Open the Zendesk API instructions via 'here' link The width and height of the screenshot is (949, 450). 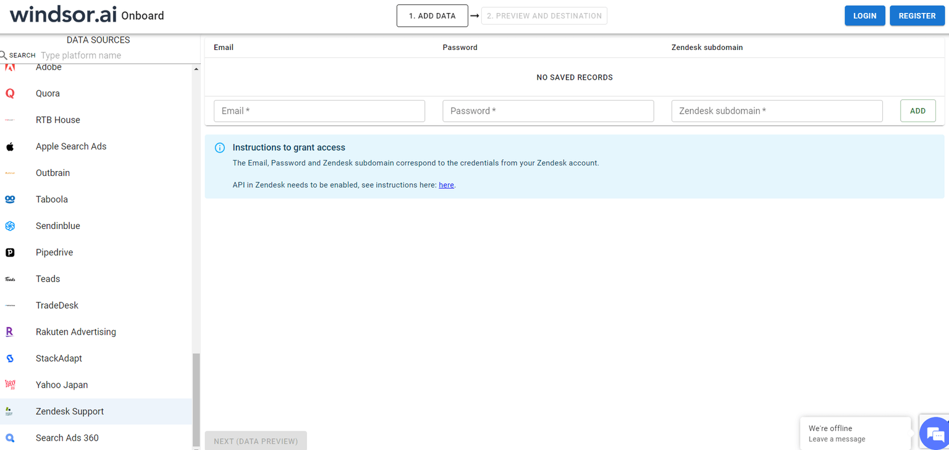[446, 185]
